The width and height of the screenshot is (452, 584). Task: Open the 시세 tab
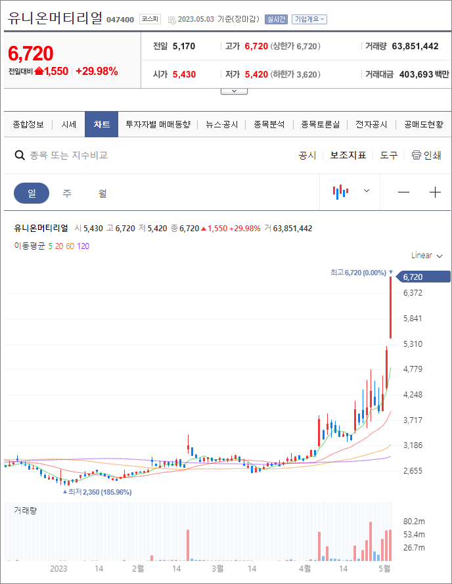click(x=68, y=124)
